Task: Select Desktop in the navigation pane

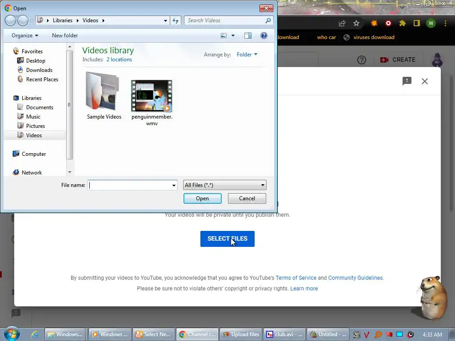Action: (36, 60)
